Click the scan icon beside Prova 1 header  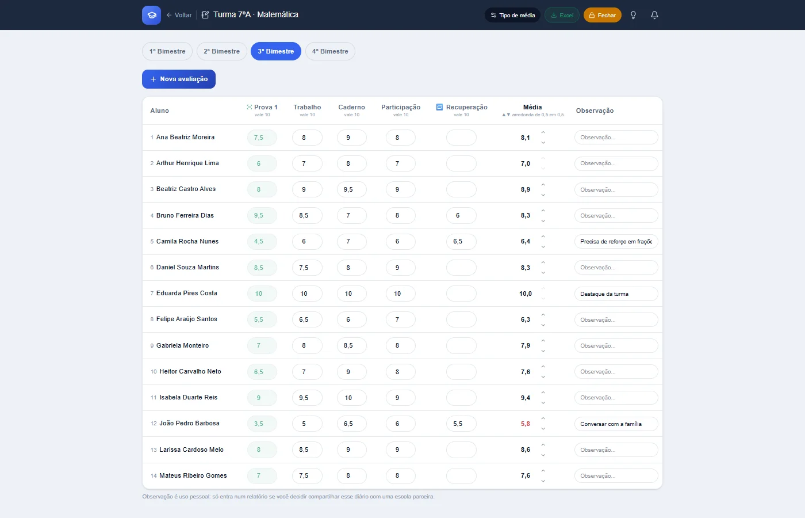coord(250,107)
